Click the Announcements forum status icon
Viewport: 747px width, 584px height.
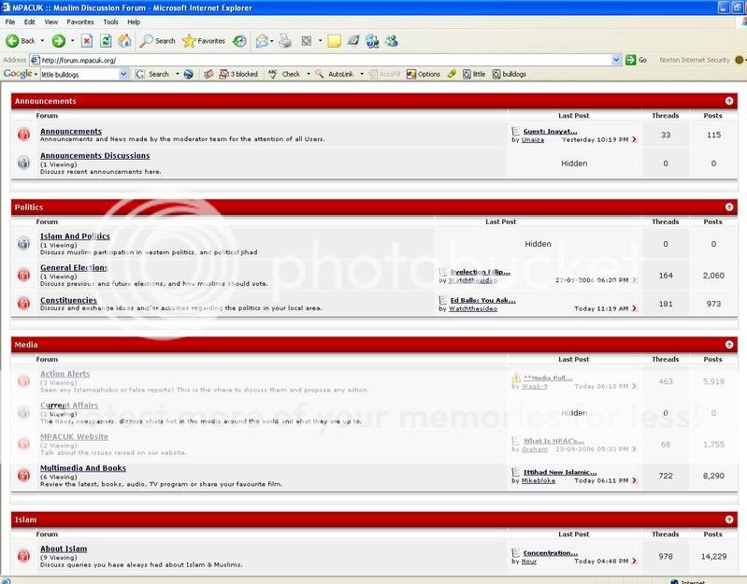(x=23, y=135)
